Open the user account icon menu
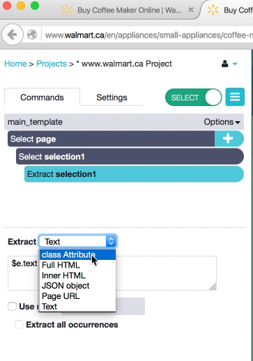253x361 pixels. click(x=229, y=63)
